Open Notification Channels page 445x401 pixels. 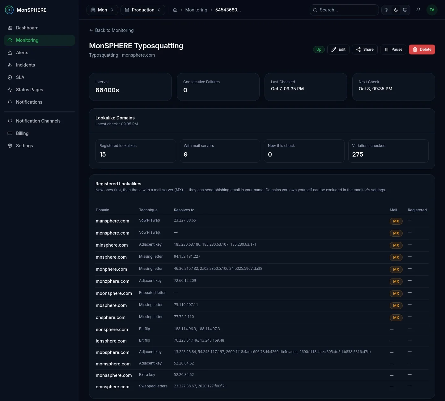[39, 121]
